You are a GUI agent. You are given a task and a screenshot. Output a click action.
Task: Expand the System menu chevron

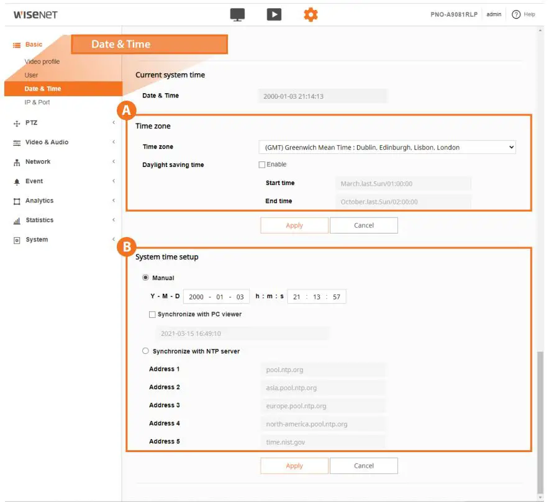(x=114, y=239)
